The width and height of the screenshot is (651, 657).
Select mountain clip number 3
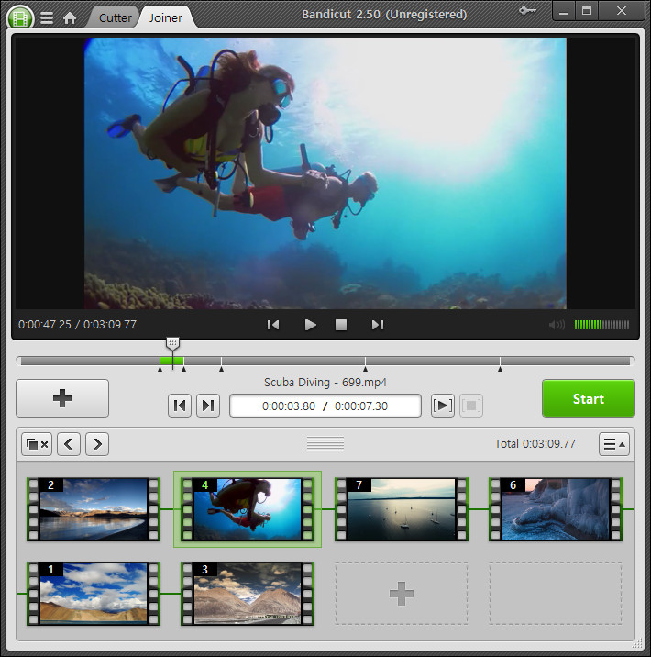point(248,594)
